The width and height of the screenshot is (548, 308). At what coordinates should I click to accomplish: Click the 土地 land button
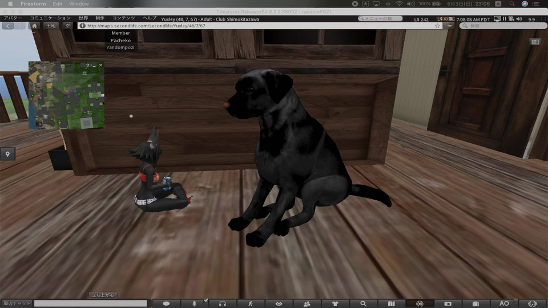coord(51,26)
